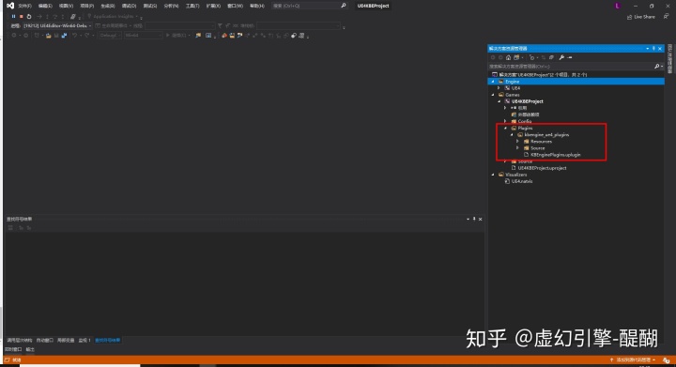Switch to the 自动窗口 tab
Screen dimensions: 676x367
tap(45, 341)
